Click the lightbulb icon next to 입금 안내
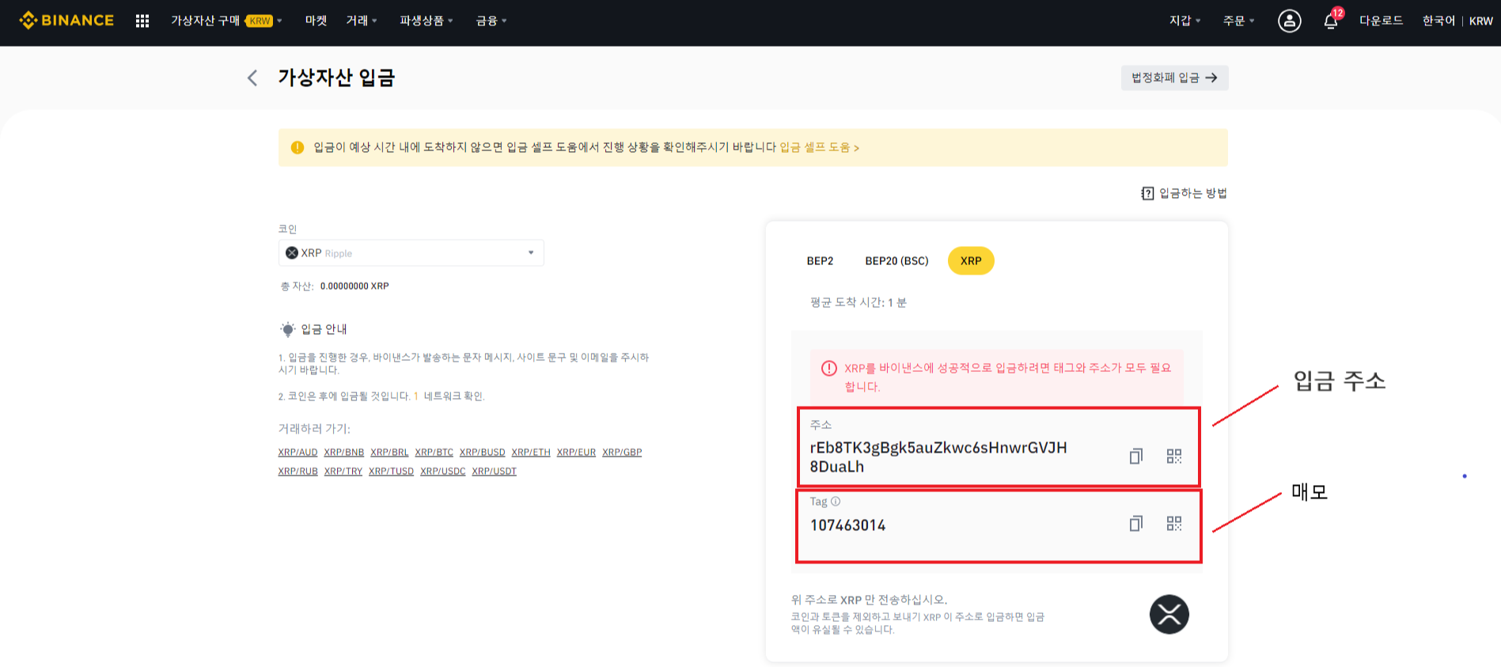 [x=288, y=329]
